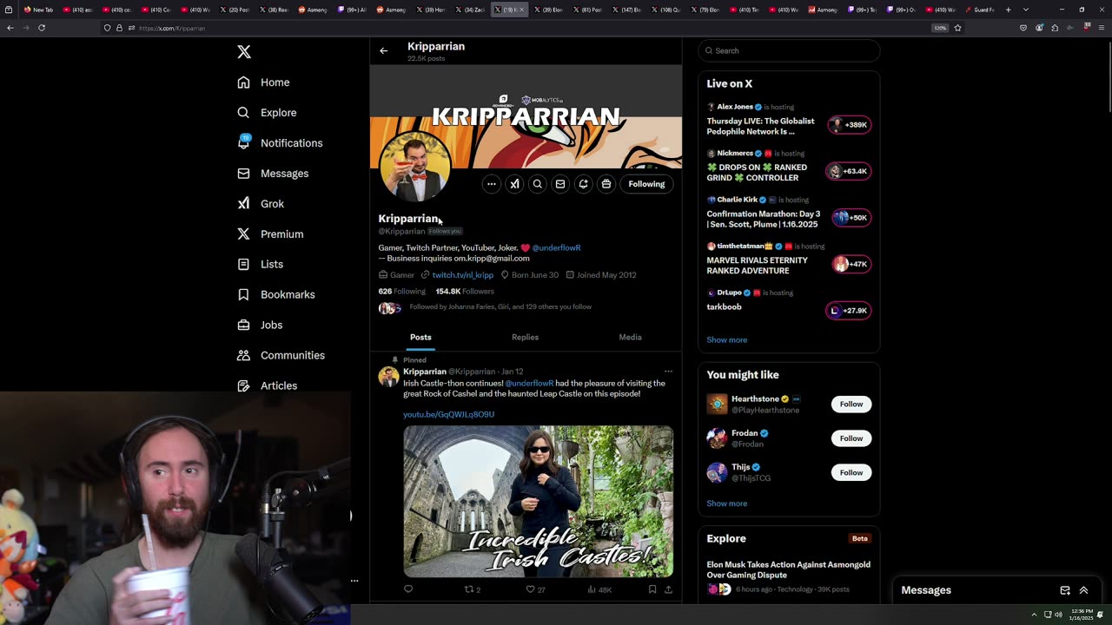1112x625 pixels.
Task: Click the Following button on Kripparrian's profile
Action: (x=646, y=184)
